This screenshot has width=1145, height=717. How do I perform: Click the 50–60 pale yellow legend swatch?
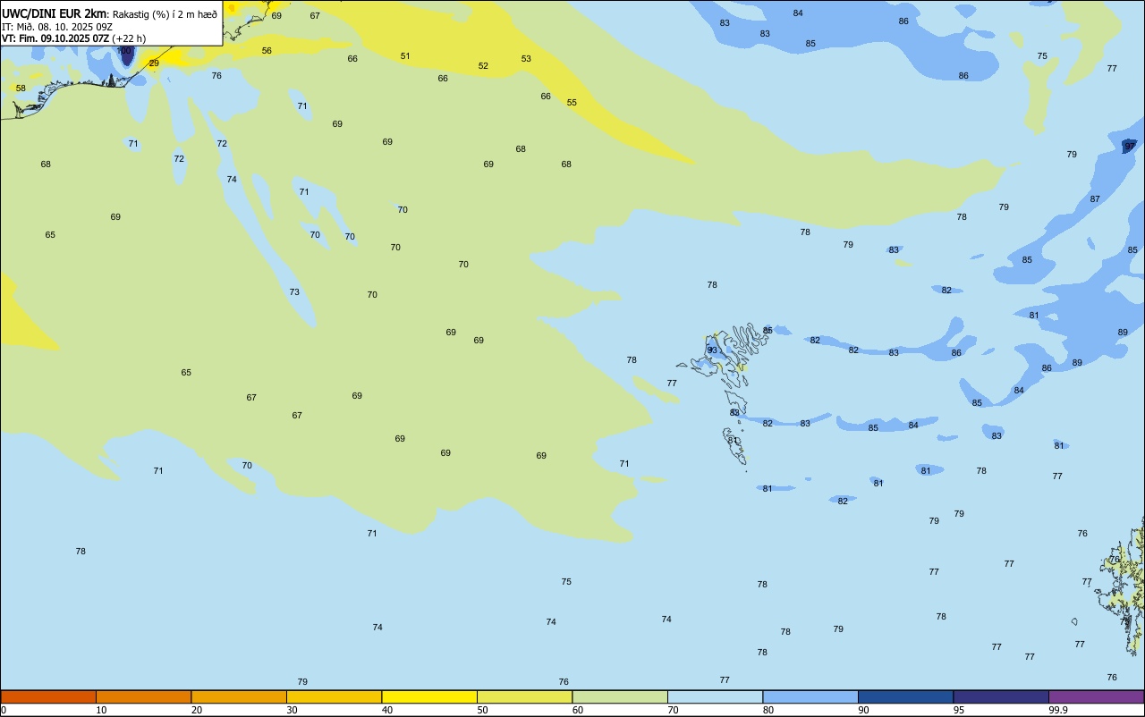click(524, 696)
